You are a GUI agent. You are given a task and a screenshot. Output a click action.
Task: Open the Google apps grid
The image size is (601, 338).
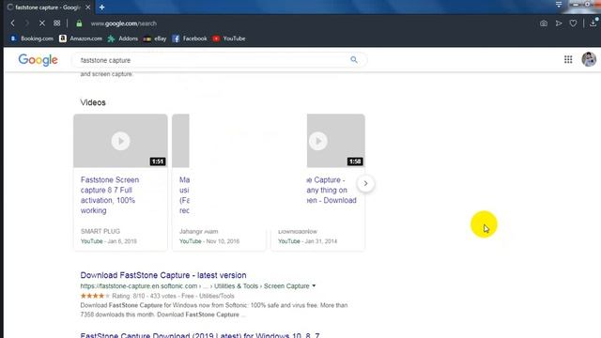point(568,59)
